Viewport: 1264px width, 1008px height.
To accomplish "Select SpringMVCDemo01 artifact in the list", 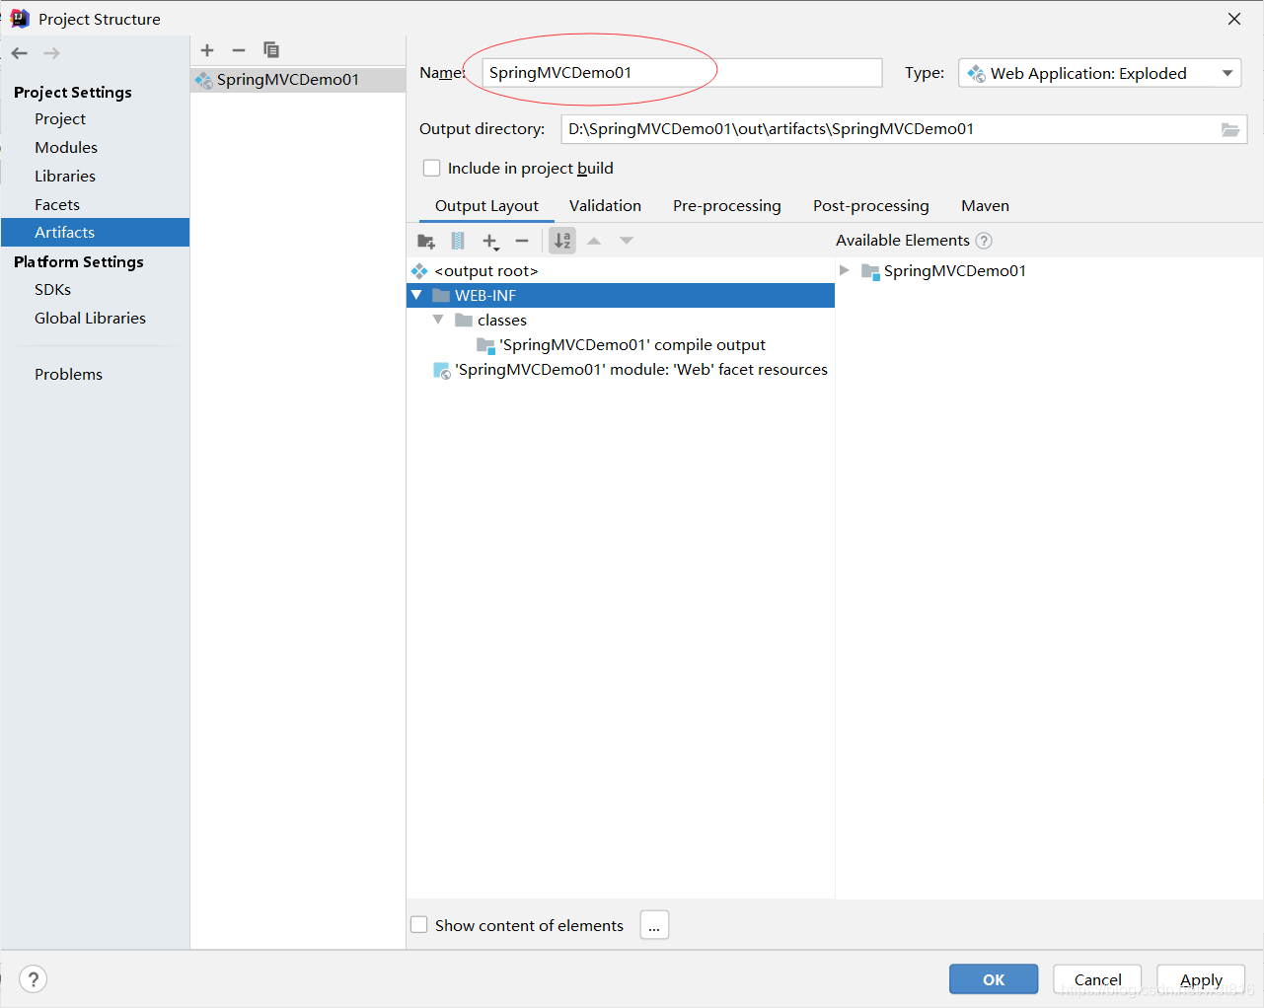I will click(x=297, y=80).
